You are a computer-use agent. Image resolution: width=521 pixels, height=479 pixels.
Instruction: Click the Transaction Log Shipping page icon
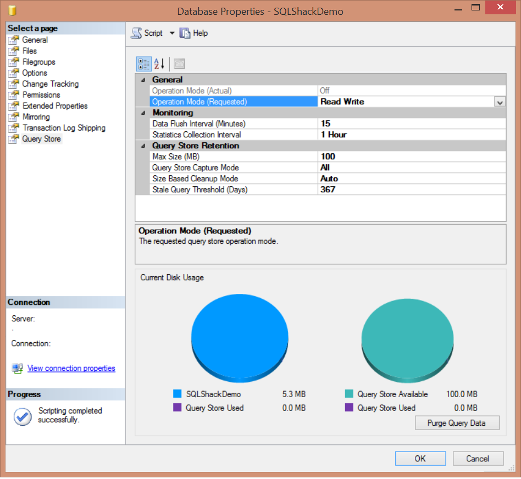click(14, 127)
